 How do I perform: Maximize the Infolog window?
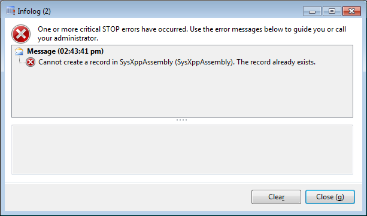(x=332, y=11)
